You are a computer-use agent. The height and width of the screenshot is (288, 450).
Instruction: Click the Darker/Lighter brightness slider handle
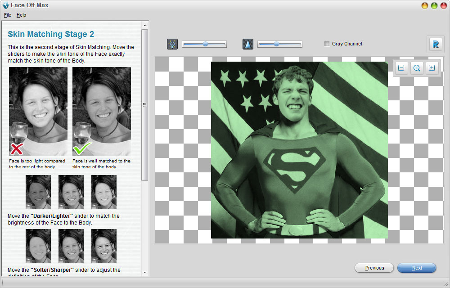pyautogui.click(x=205, y=44)
